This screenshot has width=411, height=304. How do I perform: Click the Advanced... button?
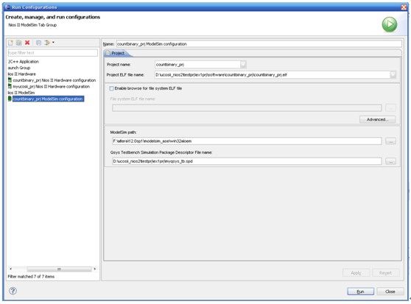[x=377, y=119]
